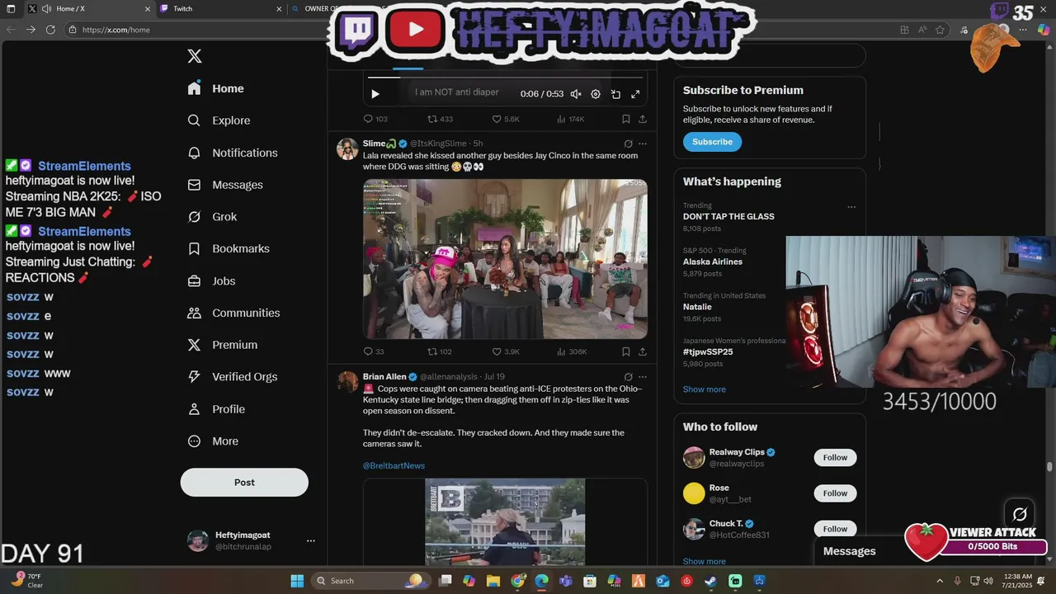This screenshot has width=1056, height=594.
Task: Click the taskbar Search box
Action: (370, 581)
